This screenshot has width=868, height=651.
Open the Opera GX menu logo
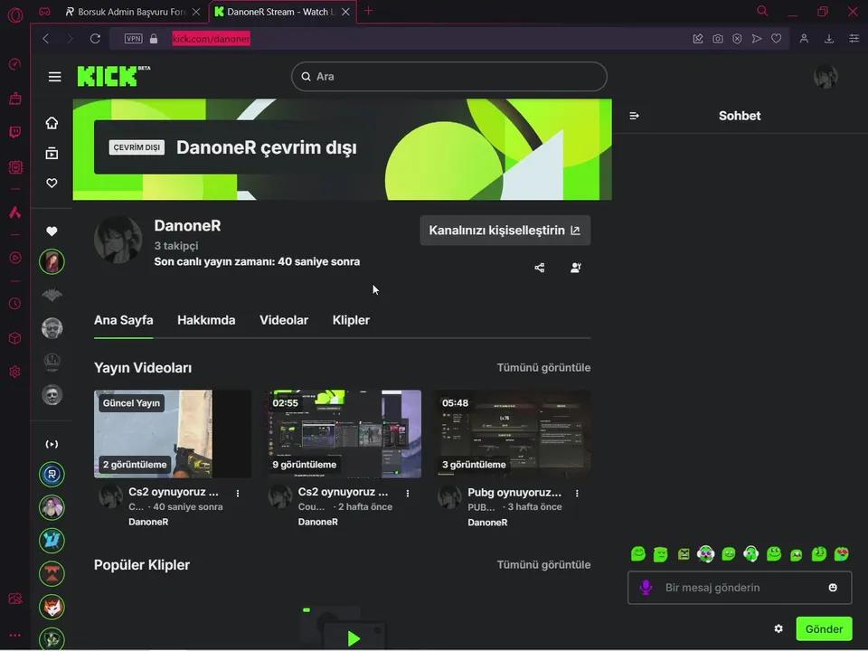15,14
